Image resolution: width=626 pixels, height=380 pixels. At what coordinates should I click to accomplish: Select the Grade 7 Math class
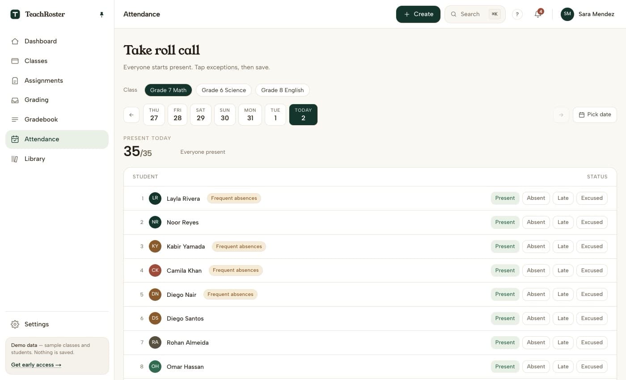(168, 90)
